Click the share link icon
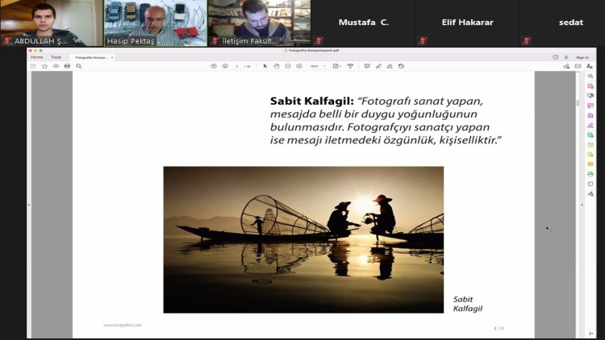The height and width of the screenshot is (340, 605). [x=566, y=66]
